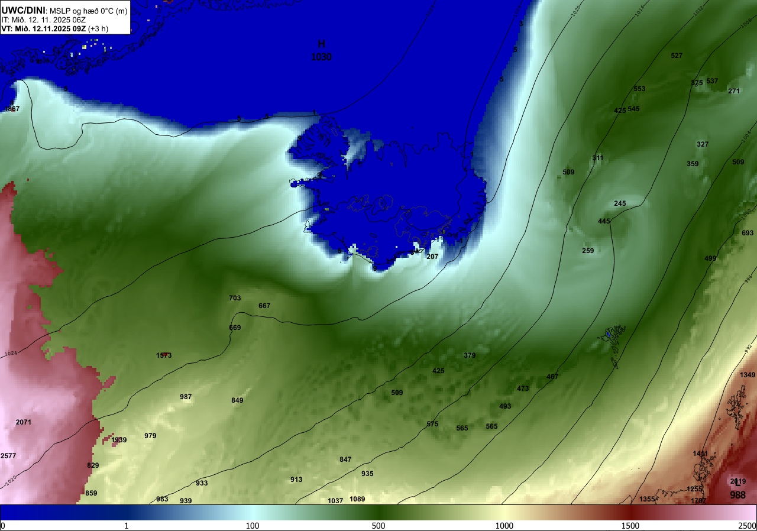Click the '933' height value
Screen dimensions: 757x531
tap(202, 483)
